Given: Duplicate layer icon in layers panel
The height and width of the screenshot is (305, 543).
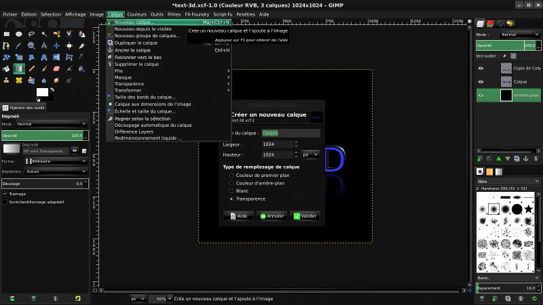Looking at the screenshot, I should (x=517, y=159).
